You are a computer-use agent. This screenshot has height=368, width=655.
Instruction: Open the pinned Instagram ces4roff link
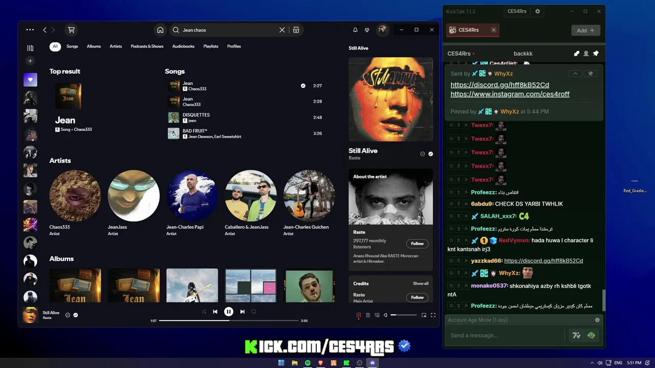tap(510, 94)
